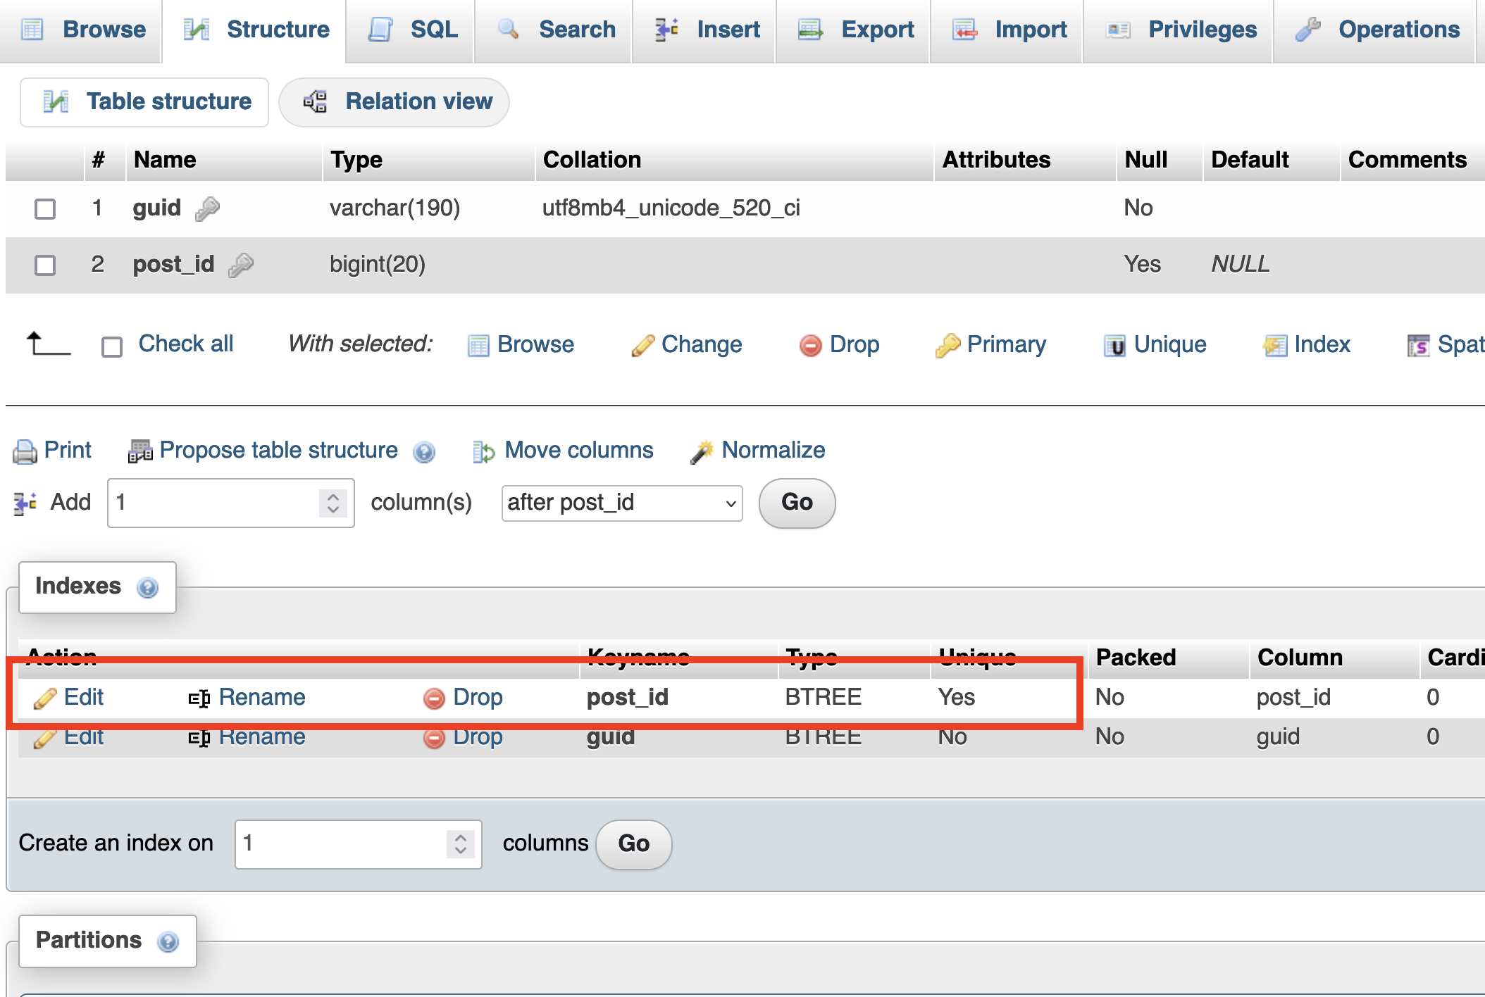Image resolution: width=1485 pixels, height=997 pixels.
Task: Open the Indexes help icon
Action: pyautogui.click(x=148, y=587)
